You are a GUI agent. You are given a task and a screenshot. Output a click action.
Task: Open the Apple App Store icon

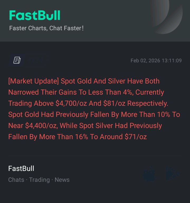(x=149, y=174)
